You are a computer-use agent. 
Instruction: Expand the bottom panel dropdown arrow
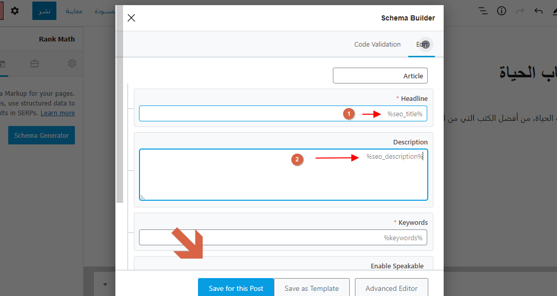pos(105,284)
